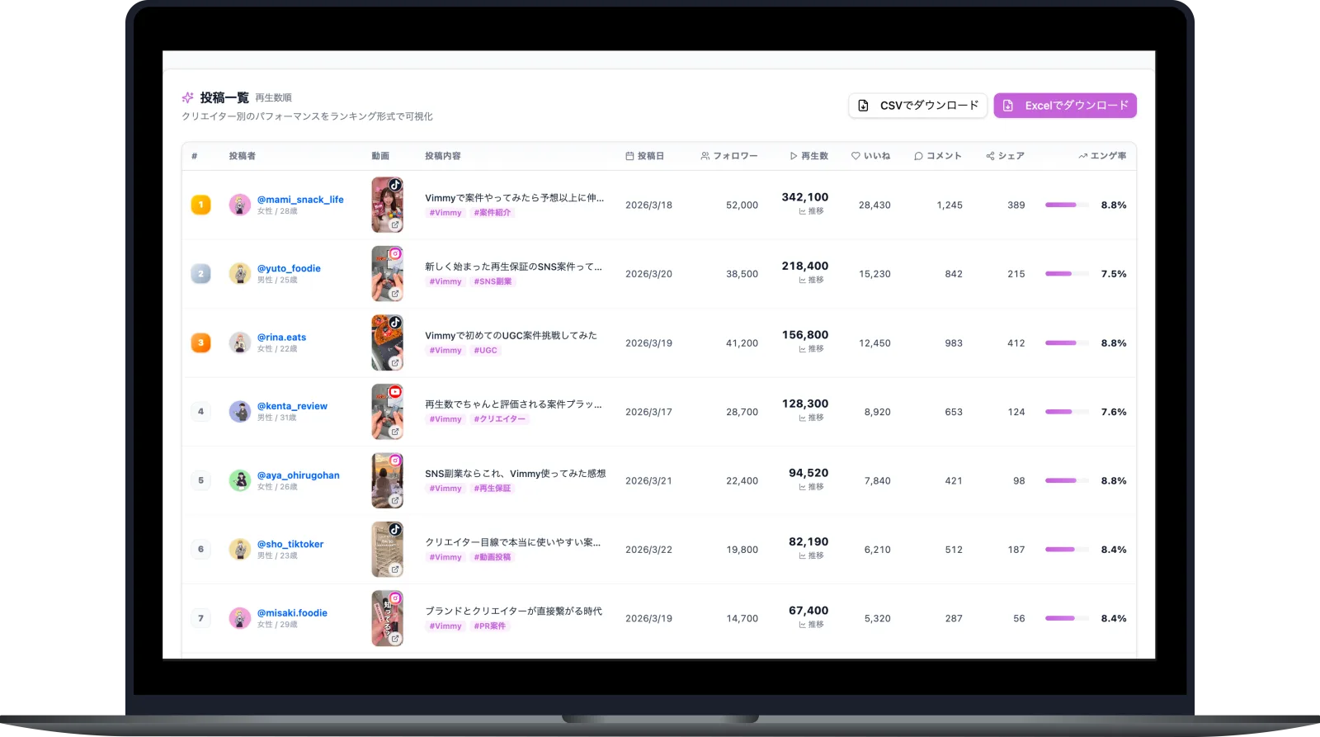The image size is (1320, 737).
Task: Click the rank 4 badge
Action: coord(200,412)
